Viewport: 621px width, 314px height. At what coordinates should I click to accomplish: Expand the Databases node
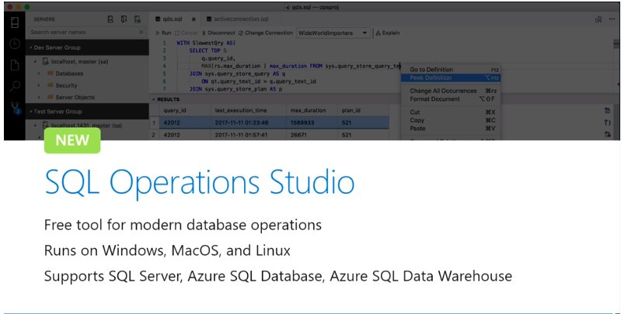coord(39,74)
